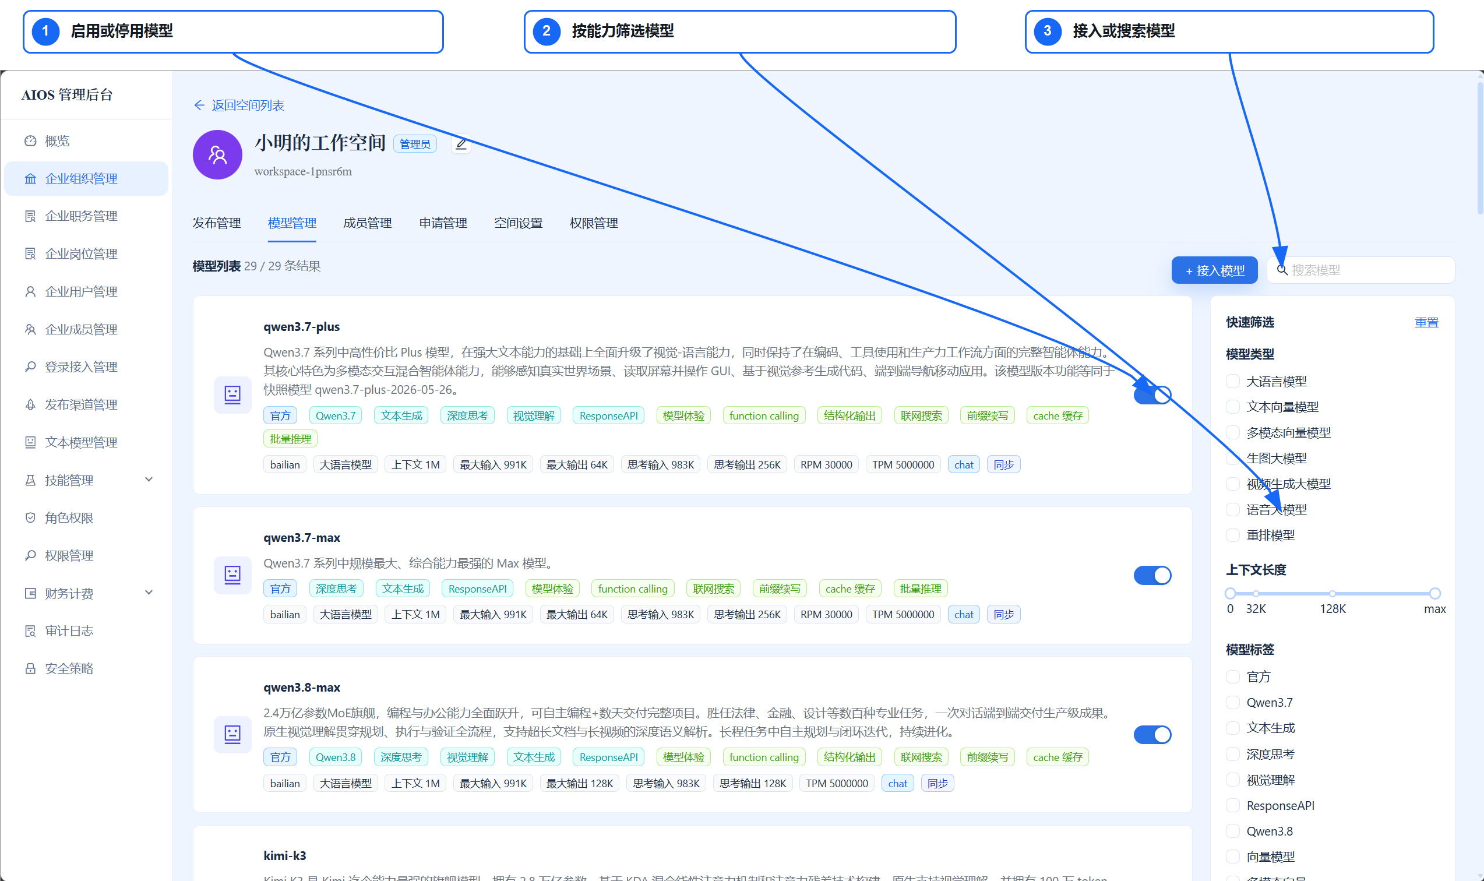This screenshot has width=1484, height=881.
Task: Click the 管理员 role badge
Action: point(415,144)
